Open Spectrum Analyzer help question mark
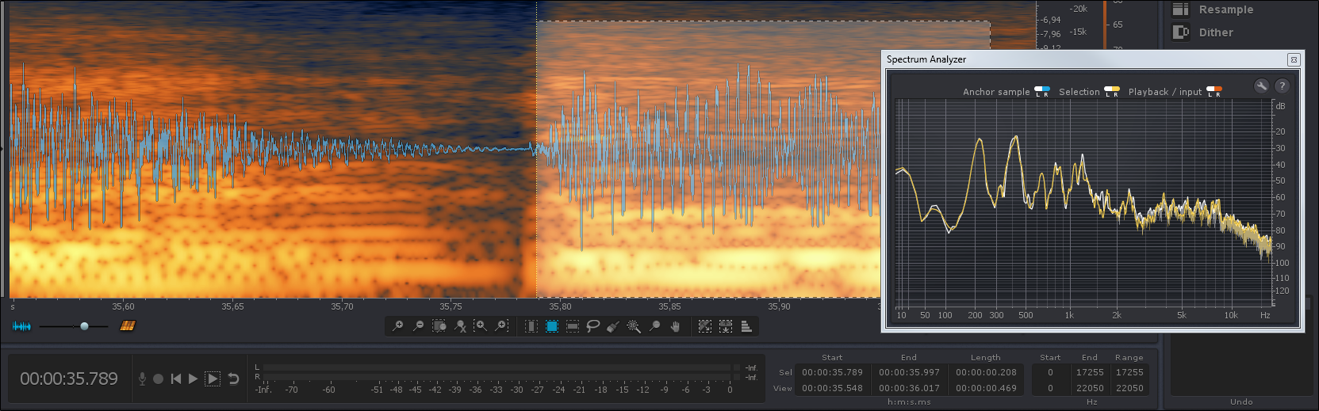Screen dimensions: 1319x411 [x=1282, y=86]
